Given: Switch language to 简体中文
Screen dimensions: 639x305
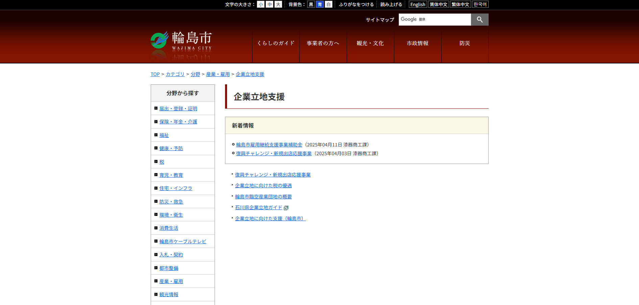Looking at the screenshot, I should pyautogui.click(x=439, y=4).
